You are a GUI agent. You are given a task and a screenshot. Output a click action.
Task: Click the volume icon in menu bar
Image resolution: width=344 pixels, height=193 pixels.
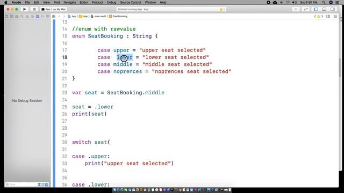click(295, 2)
